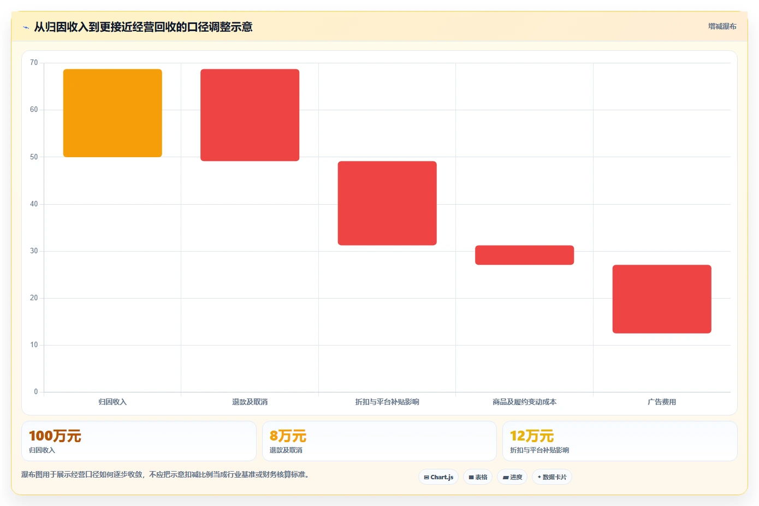Click the y-axis value 30
Image resolution: width=759 pixels, height=506 pixels.
pos(34,251)
